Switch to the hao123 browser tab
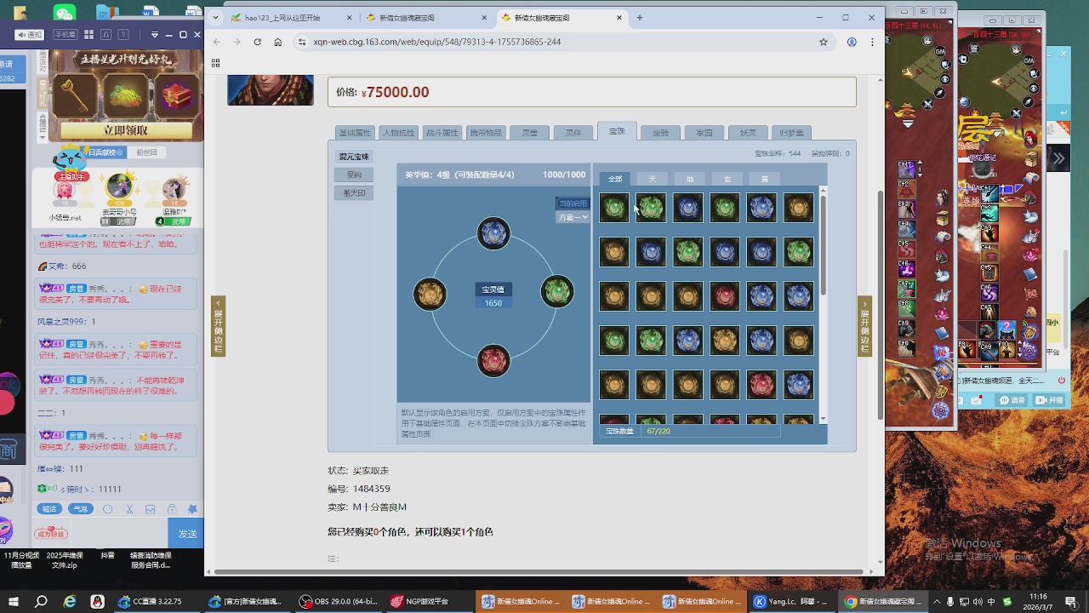 pyautogui.click(x=291, y=17)
